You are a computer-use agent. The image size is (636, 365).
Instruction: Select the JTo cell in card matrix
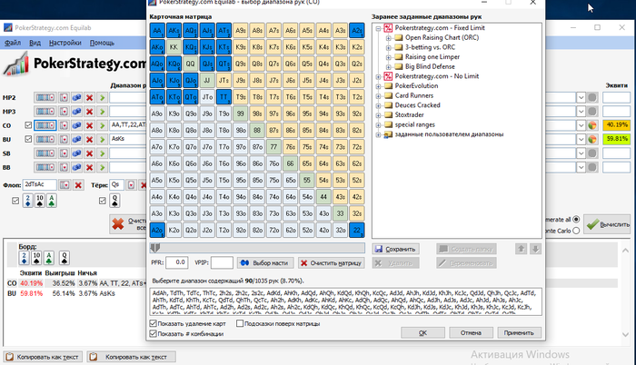pos(207,97)
